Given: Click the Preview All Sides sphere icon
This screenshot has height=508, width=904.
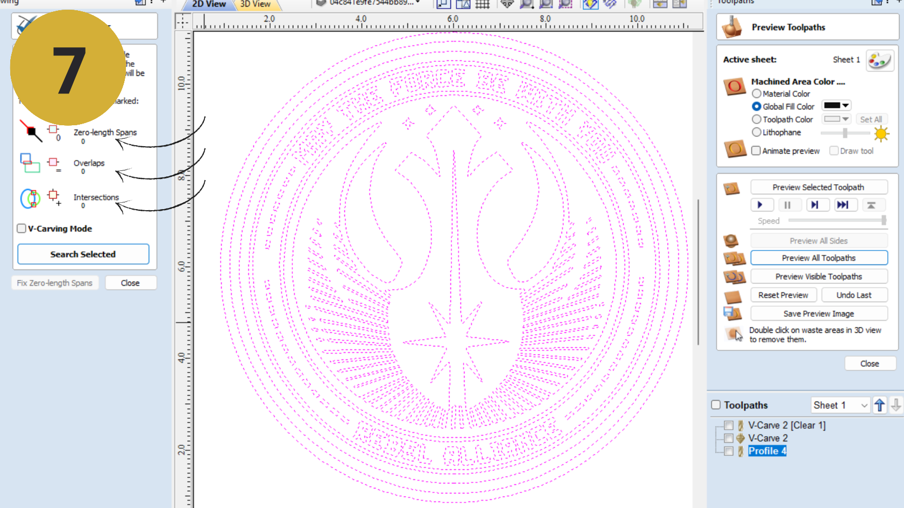Looking at the screenshot, I should coord(731,240).
